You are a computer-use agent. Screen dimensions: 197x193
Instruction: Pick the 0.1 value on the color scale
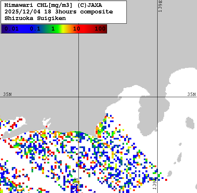35,29
